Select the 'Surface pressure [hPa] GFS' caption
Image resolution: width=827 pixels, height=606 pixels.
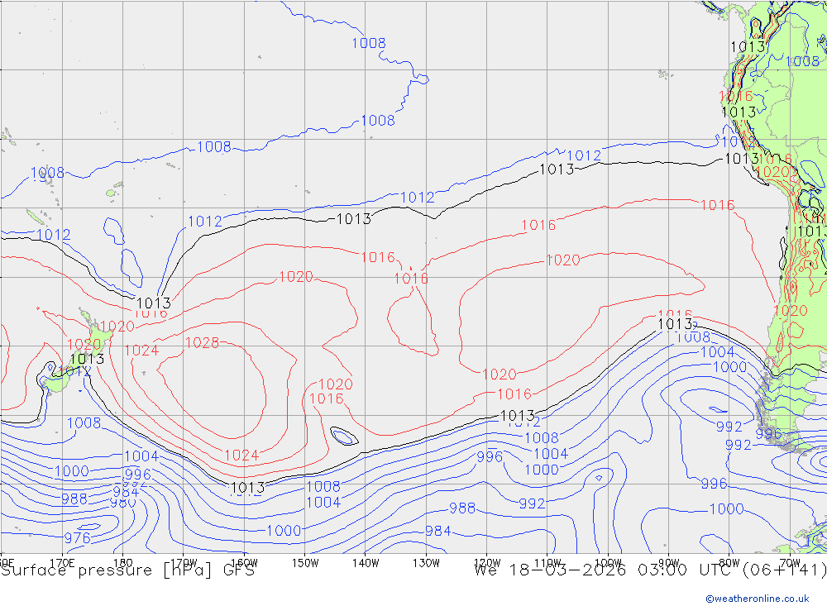pyautogui.click(x=127, y=570)
